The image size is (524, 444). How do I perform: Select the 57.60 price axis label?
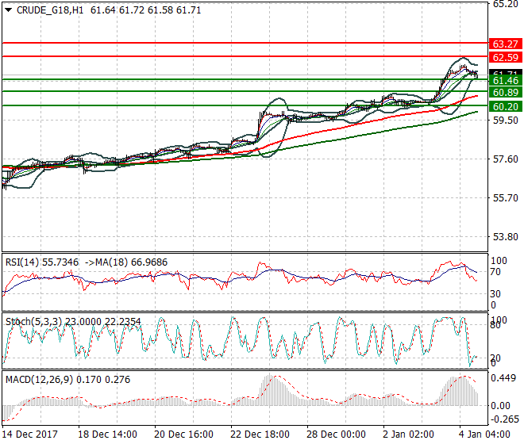[x=506, y=159]
